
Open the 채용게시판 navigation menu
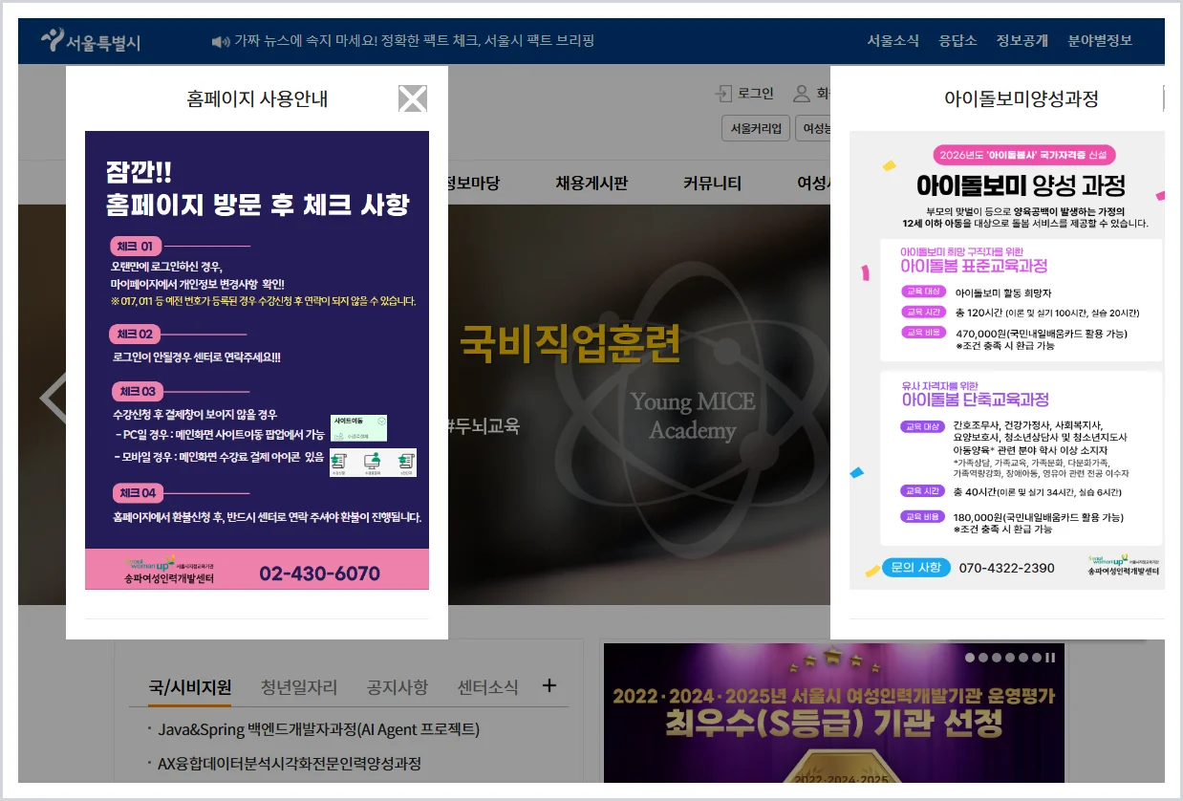(591, 183)
